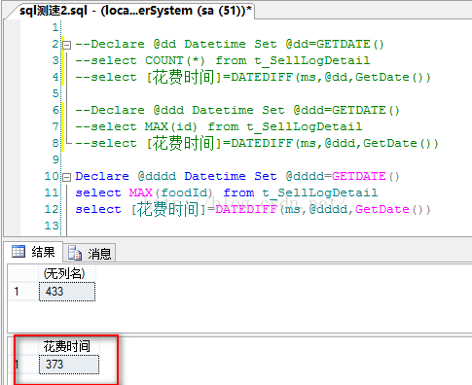This screenshot has height=385, width=472.
Task: Select the result cell containing 373
Action: point(69,365)
